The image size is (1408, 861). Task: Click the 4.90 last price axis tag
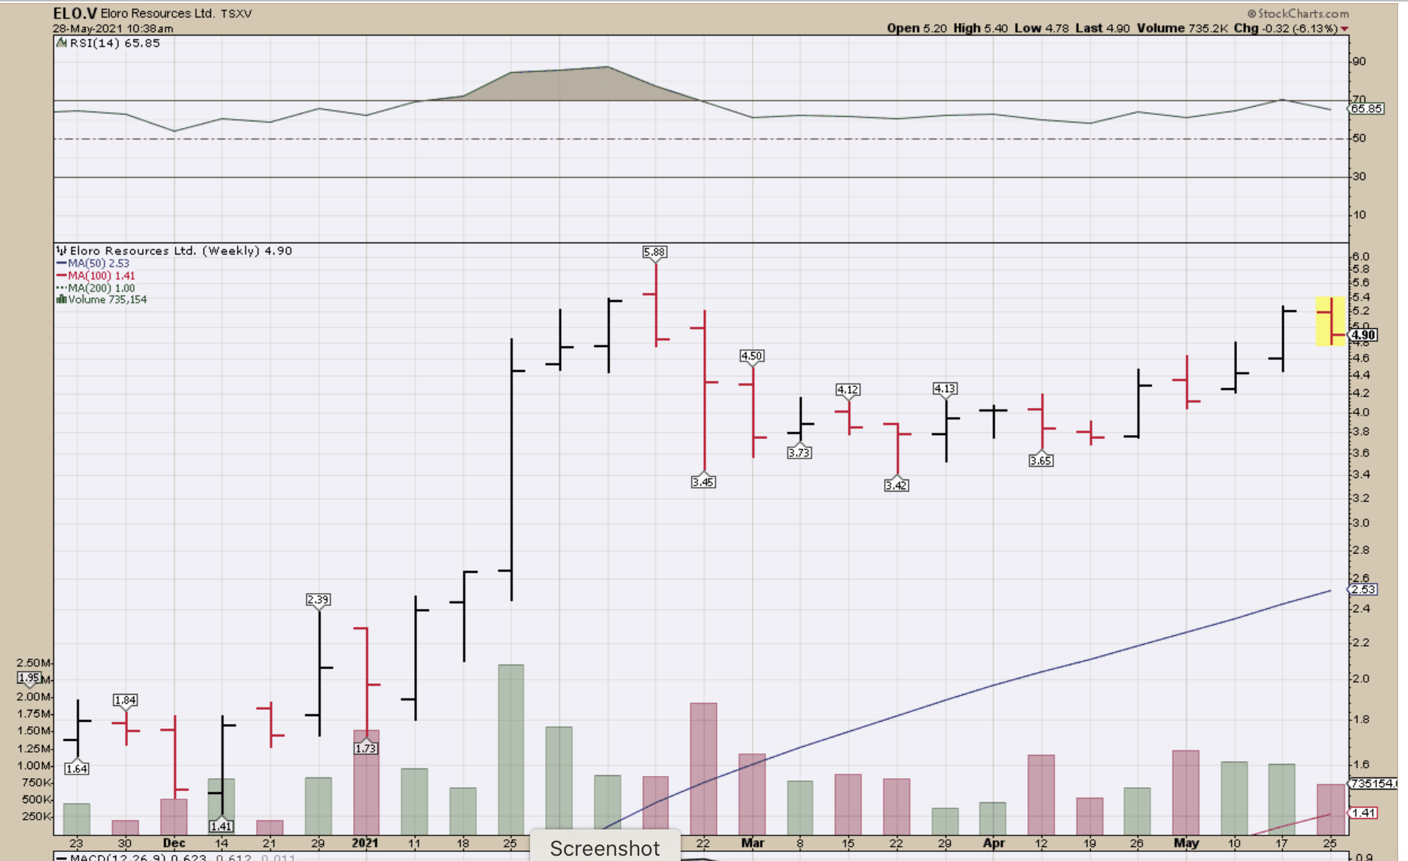click(x=1363, y=335)
